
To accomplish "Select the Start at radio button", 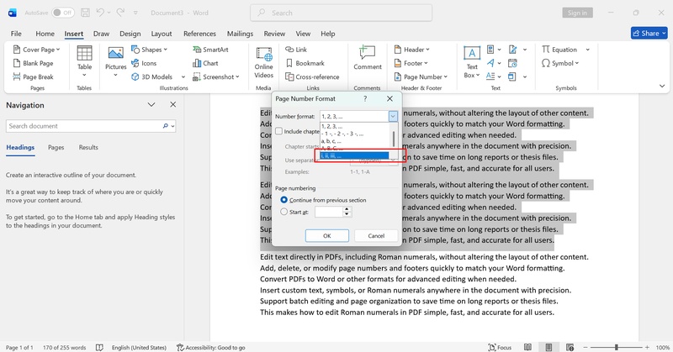I will (284, 213).
